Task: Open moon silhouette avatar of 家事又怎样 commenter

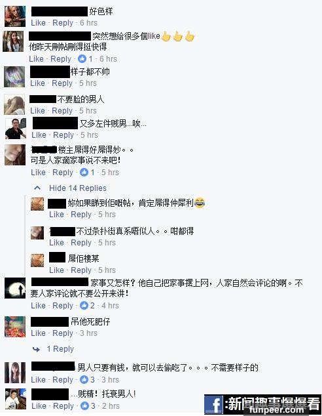Action: click(x=15, y=288)
